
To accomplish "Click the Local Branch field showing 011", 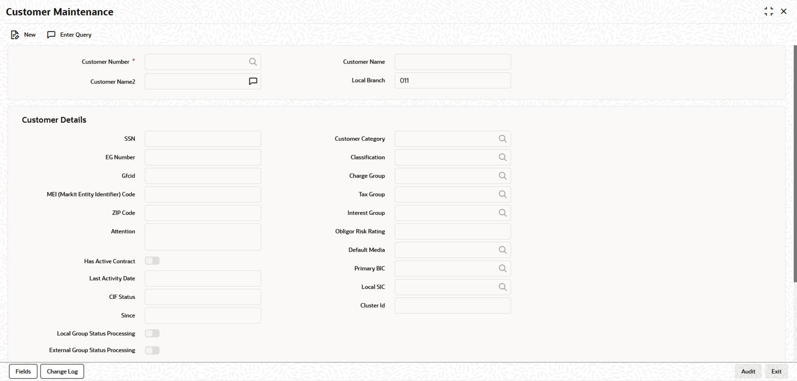I will pyautogui.click(x=453, y=80).
